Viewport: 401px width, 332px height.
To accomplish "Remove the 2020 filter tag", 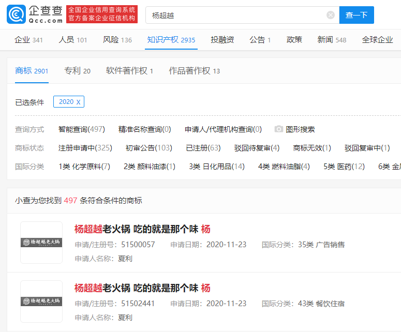I will tap(78, 102).
